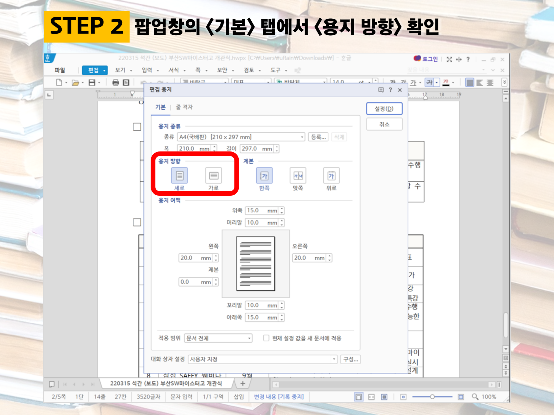The image size is (554, 415).
Task: Open the 대화 상자 설정 dropdown
Action: click(263, 359)
